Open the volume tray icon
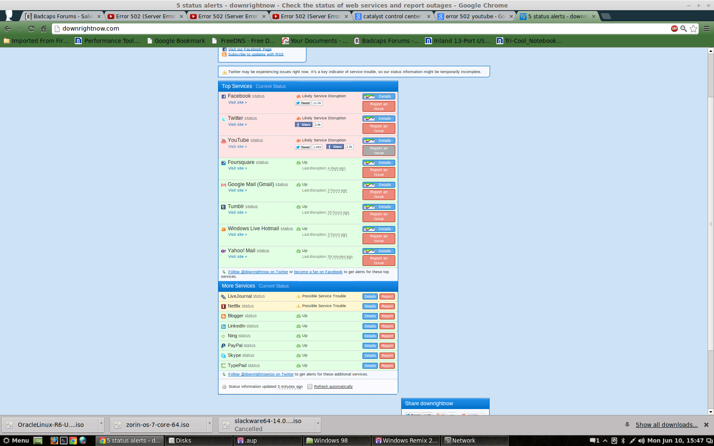714x446 pixels. [641, 440]
